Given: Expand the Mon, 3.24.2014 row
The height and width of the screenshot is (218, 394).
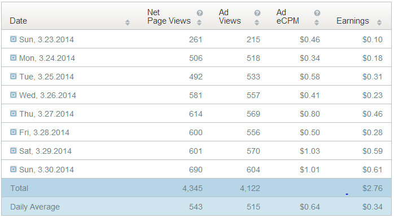Looking at the screenshot, I should (14, 57).
